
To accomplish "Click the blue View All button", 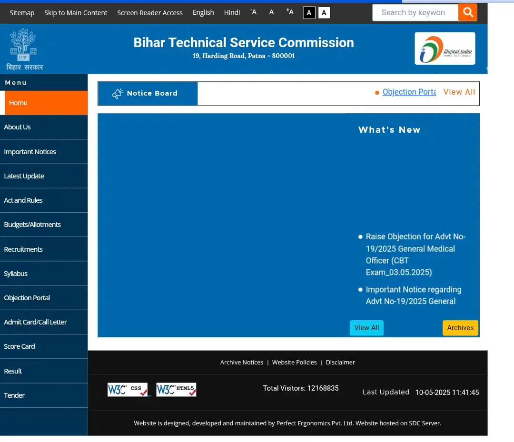I will tap(366, 328).
